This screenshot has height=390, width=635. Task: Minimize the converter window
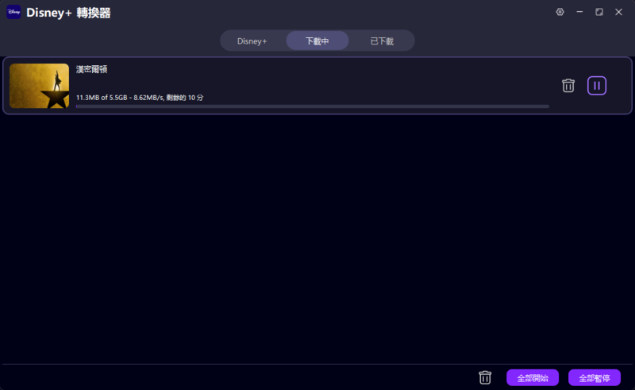coord(579,12)
